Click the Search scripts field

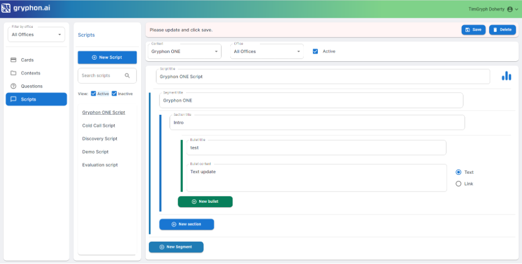[107, 76]
